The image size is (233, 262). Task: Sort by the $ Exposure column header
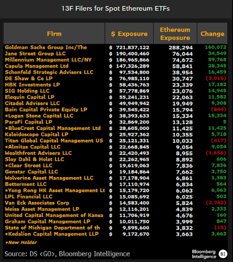129,34
